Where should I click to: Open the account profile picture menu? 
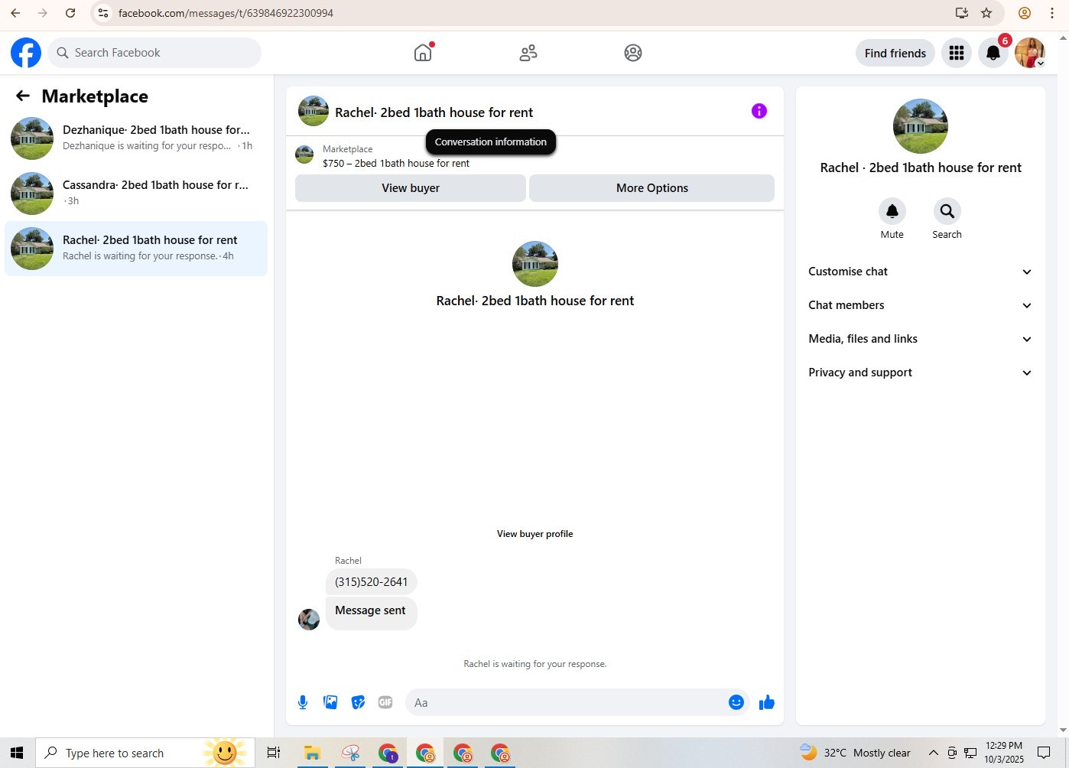1030,53
